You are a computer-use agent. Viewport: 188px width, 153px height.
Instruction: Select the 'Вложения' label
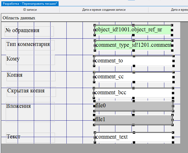[18, 106]
